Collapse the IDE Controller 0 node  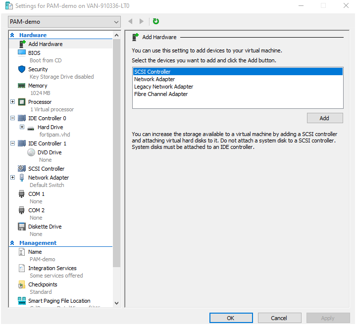pyautogui.click(x=12, y=118)
